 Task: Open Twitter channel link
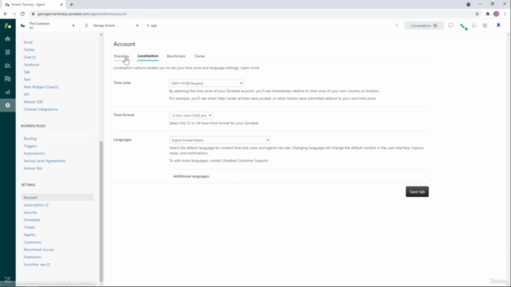pyautogui.click(x=29, y=49)
